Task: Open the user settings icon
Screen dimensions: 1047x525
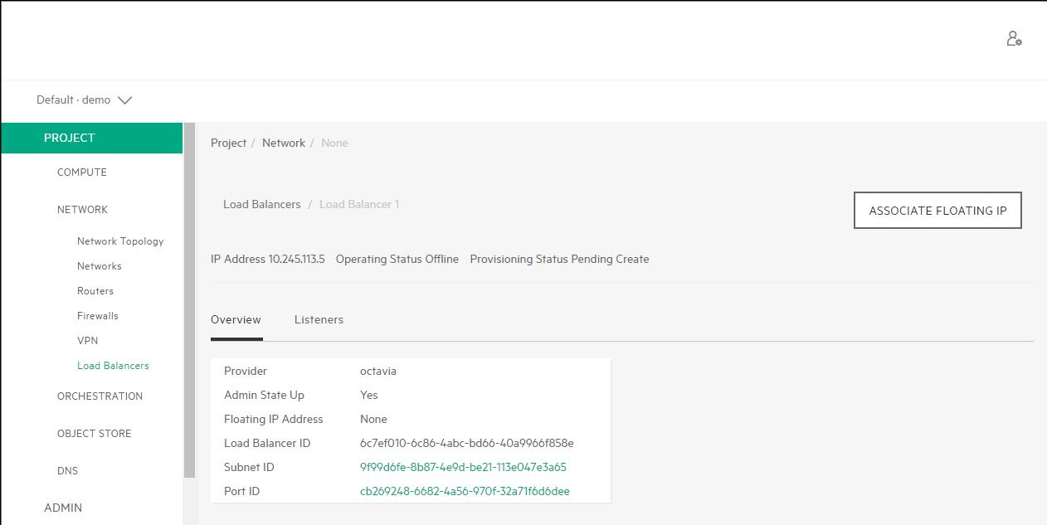Action: coord(1014,39)
